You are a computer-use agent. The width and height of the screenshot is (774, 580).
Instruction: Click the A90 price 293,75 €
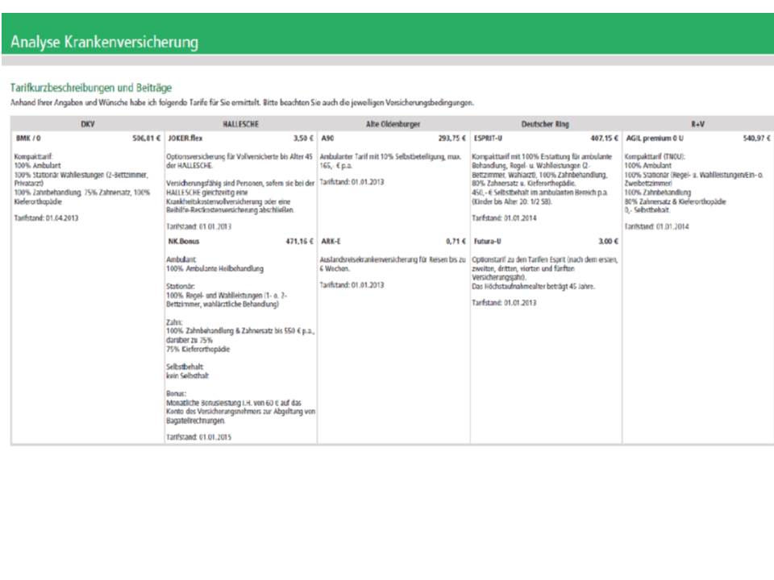click(451, 138)
